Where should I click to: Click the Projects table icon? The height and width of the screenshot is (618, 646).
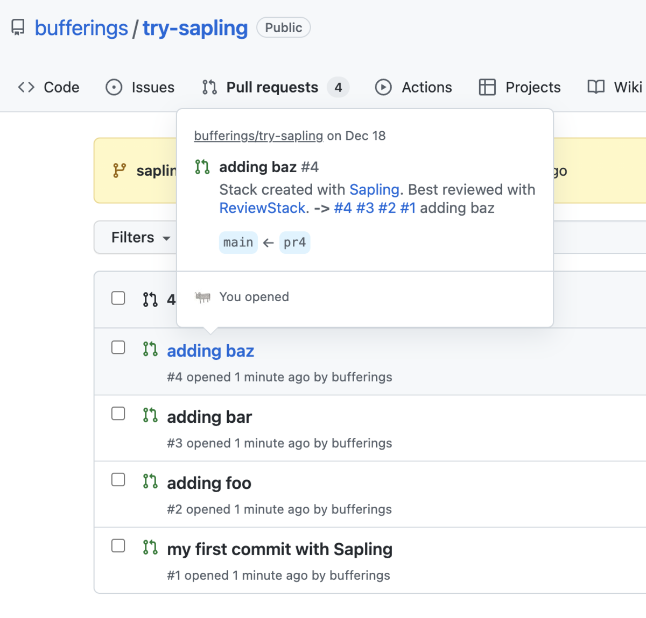(487, 87)
